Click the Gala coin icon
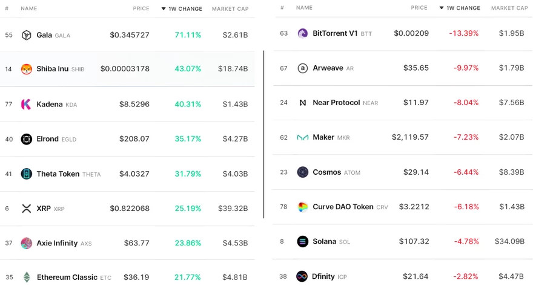 26,35
